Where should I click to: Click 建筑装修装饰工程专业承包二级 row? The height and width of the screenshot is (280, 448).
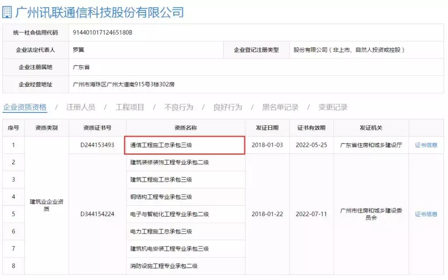(186, 162)
